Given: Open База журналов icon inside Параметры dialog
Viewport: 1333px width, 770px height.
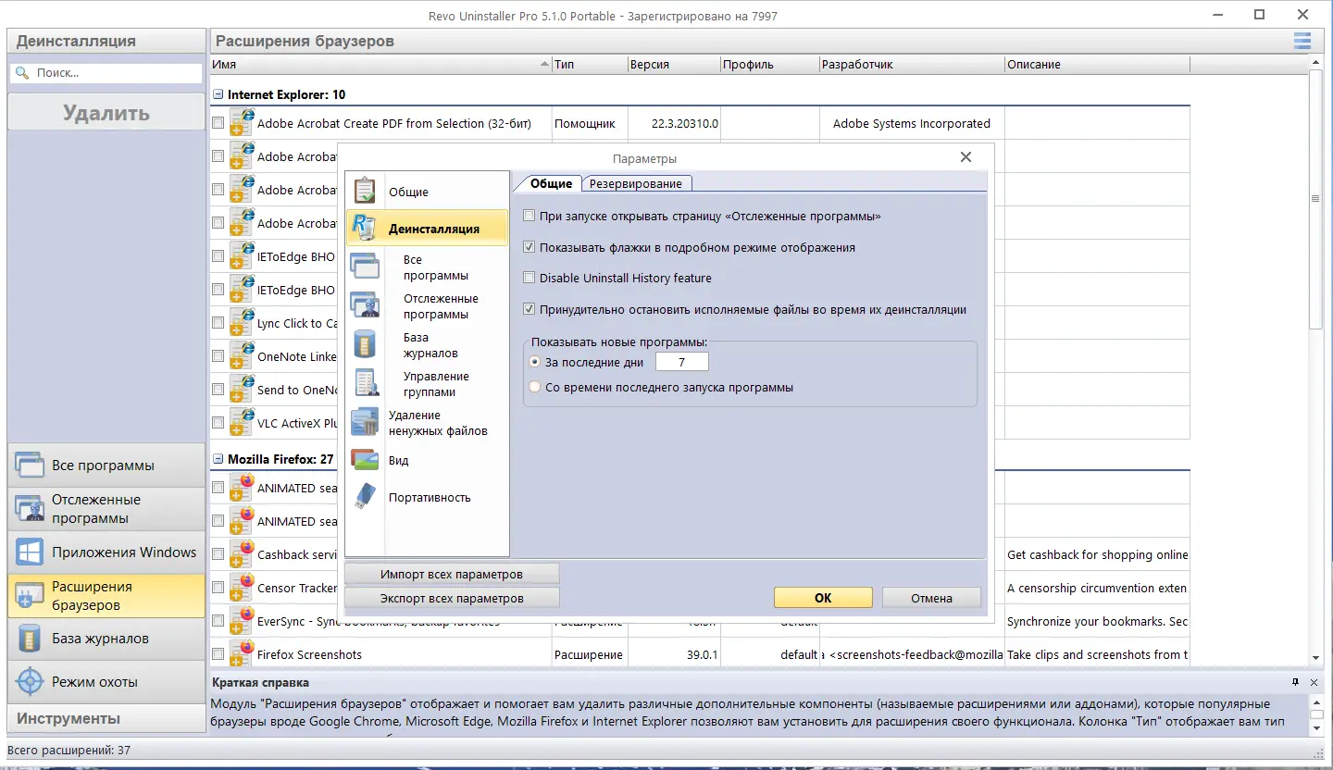Looking at the screenshot, I should (365, 344).
